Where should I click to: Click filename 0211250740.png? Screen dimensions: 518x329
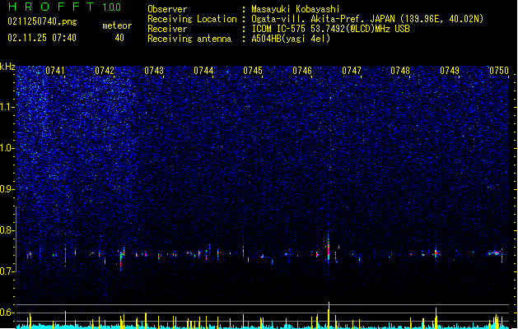pos(42,21)
